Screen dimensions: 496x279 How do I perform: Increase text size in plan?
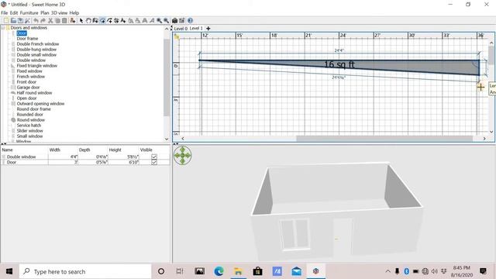130,21
